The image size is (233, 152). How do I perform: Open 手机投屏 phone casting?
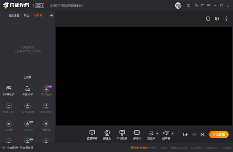[122, 135]
